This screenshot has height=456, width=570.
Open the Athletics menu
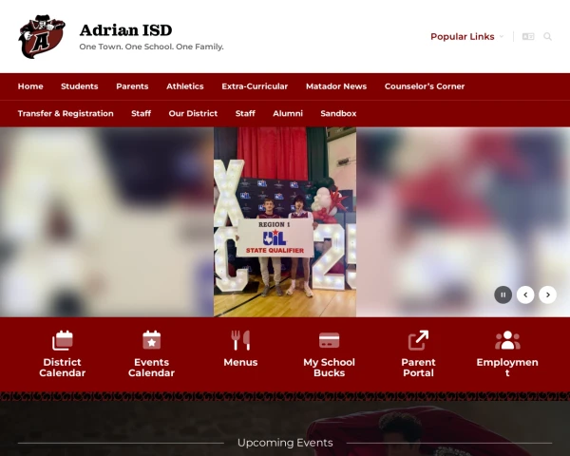pos(185,86)
